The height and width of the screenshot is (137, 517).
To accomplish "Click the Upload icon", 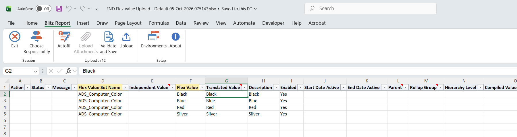I will pos(126,37).
